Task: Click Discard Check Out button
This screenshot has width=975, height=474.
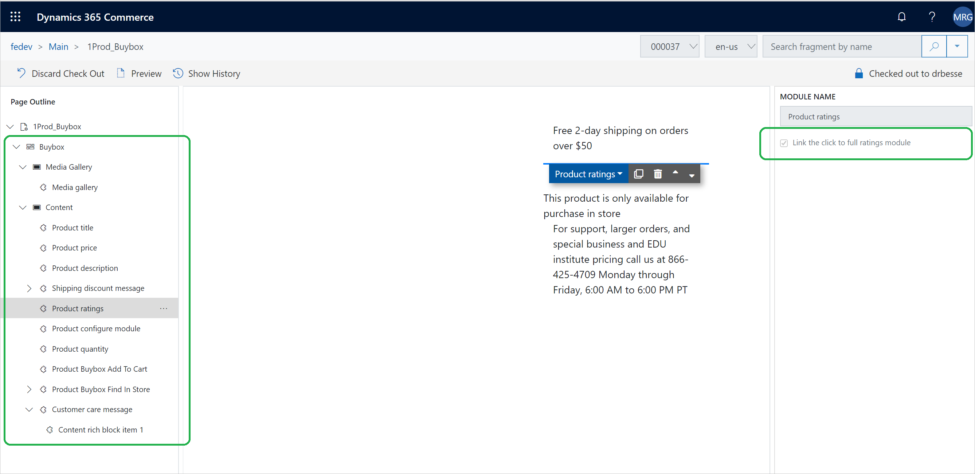Action: (62, 73)
